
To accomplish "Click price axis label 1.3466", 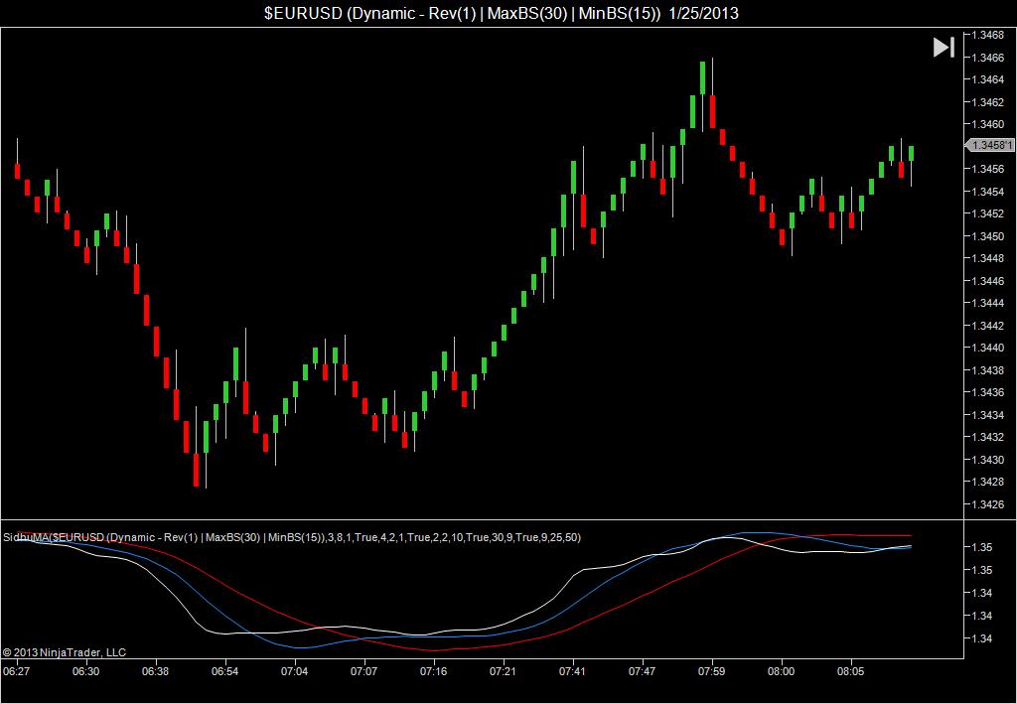I will (988, 58).
